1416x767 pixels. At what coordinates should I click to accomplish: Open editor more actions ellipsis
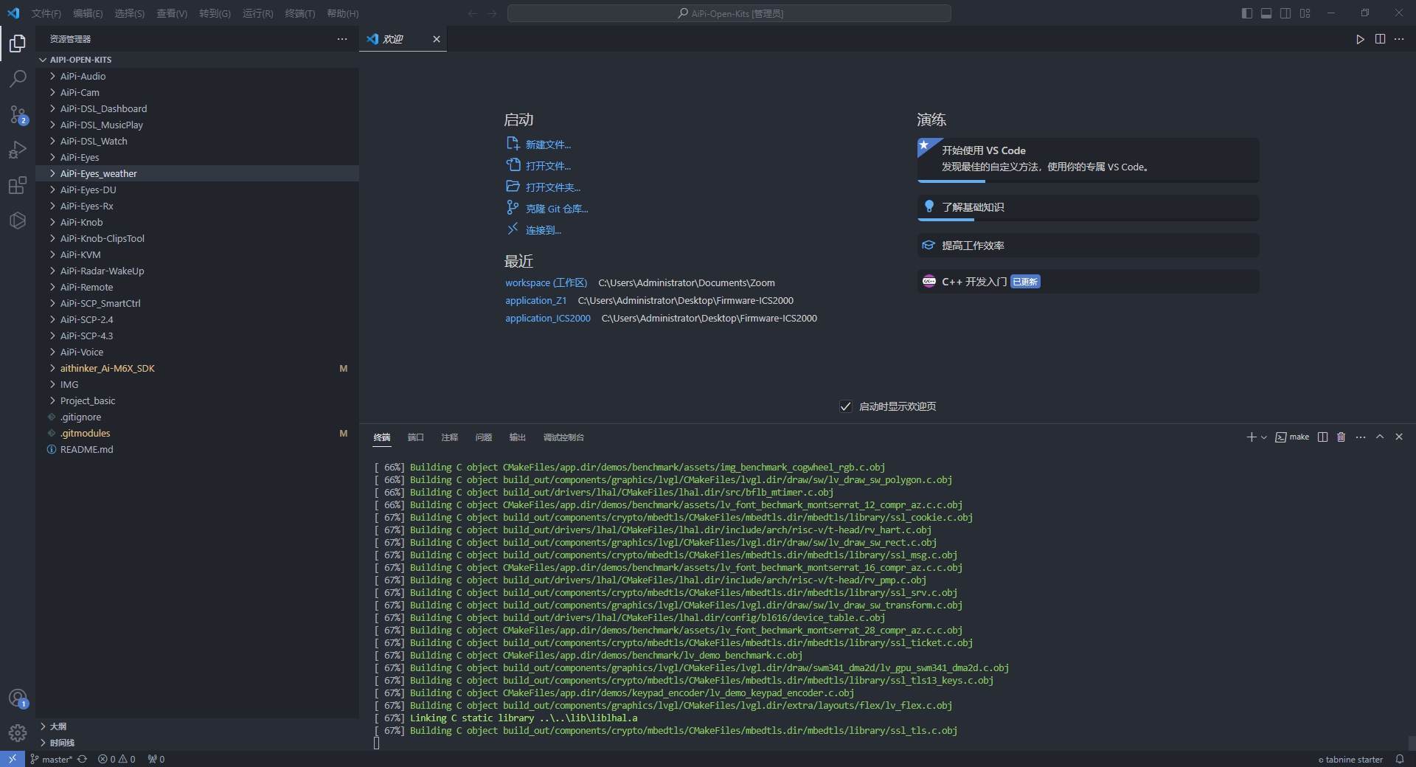pos(1399,39)
